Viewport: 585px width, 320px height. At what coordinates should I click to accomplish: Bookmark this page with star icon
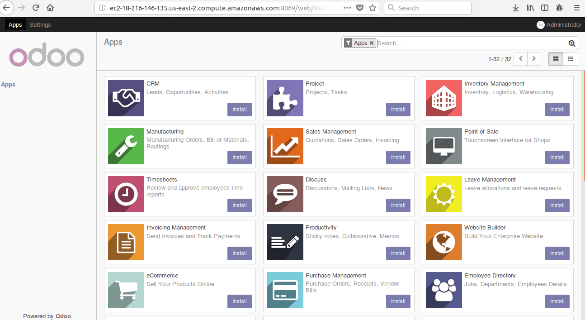(x=373, y=8)
